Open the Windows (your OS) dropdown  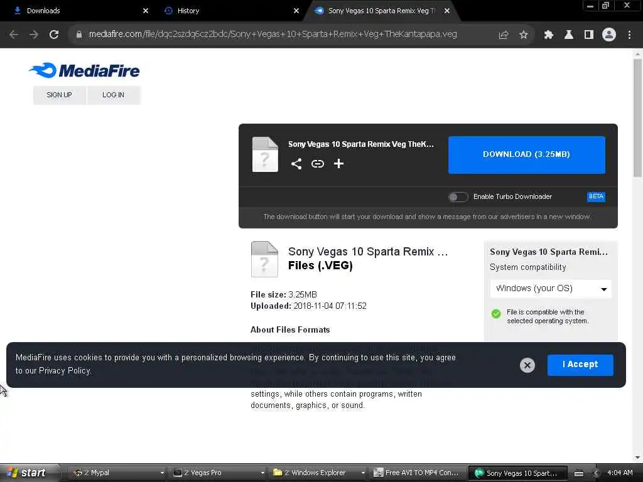coord(551,289)
